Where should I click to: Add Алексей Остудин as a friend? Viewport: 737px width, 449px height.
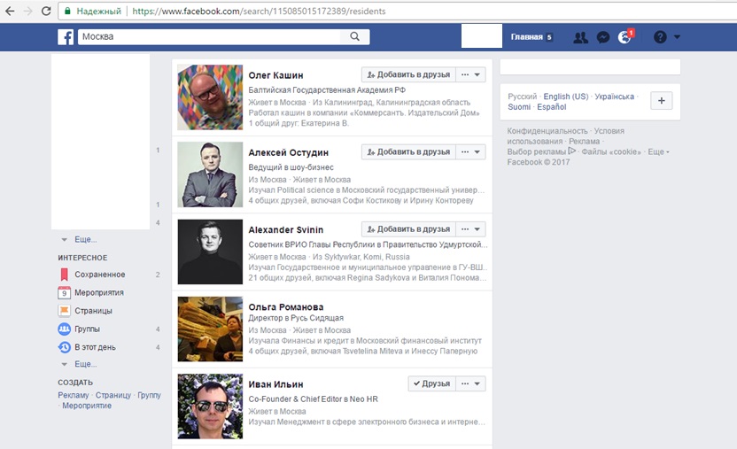tap(408, 151)
